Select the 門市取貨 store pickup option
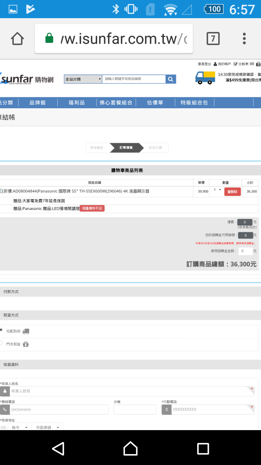This screenshot has height=465, width=261. [1, 343]
